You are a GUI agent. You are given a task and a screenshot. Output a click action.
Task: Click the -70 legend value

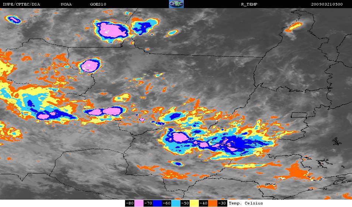coord(148,203)
